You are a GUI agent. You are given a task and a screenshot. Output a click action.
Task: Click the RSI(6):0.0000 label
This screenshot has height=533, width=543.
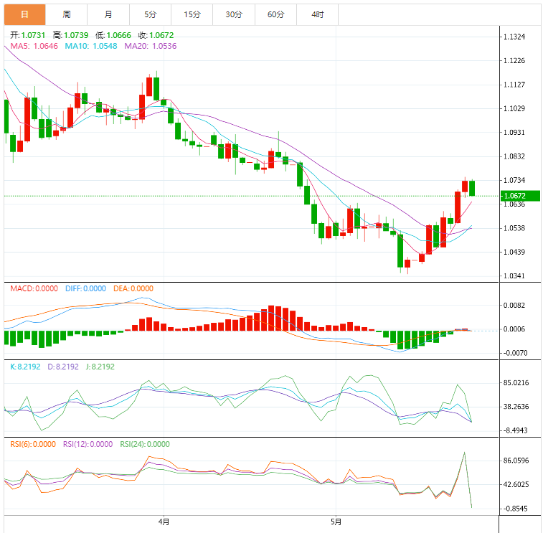coord(33,444)
